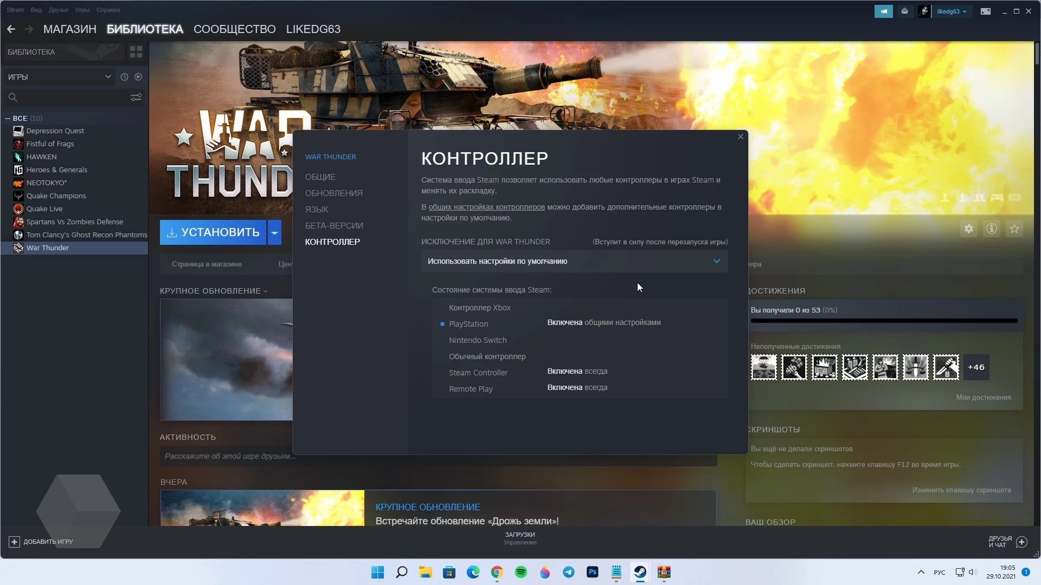Click the Add Game plus icon

pyautogui.click(x=15, y=542)
